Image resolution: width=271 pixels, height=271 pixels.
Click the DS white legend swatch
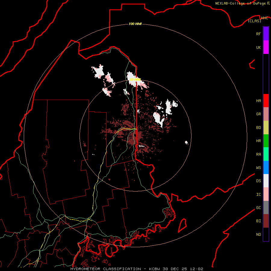[266, 181]
